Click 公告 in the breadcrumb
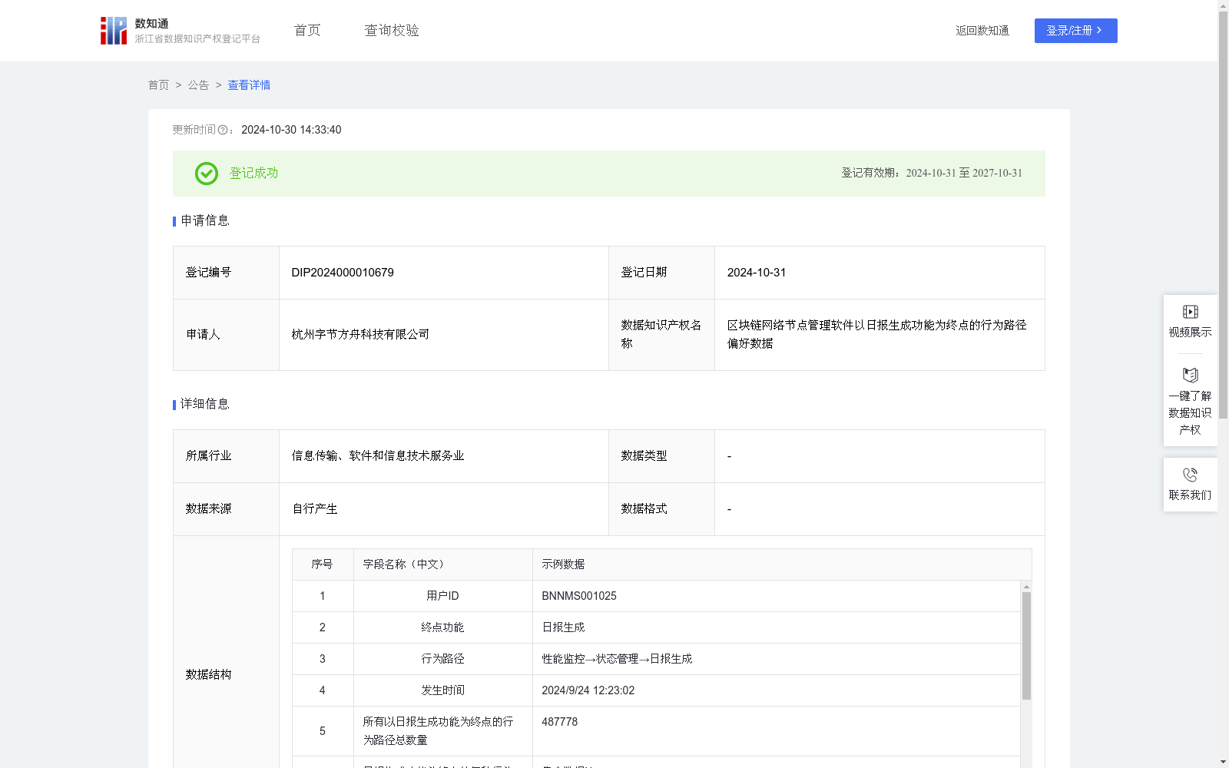The height and width of the screenshot is (768, 1229). click(198, 85)
